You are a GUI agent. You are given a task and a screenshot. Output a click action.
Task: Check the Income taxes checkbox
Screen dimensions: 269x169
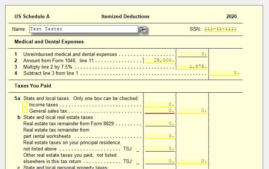tap(25, 104)
